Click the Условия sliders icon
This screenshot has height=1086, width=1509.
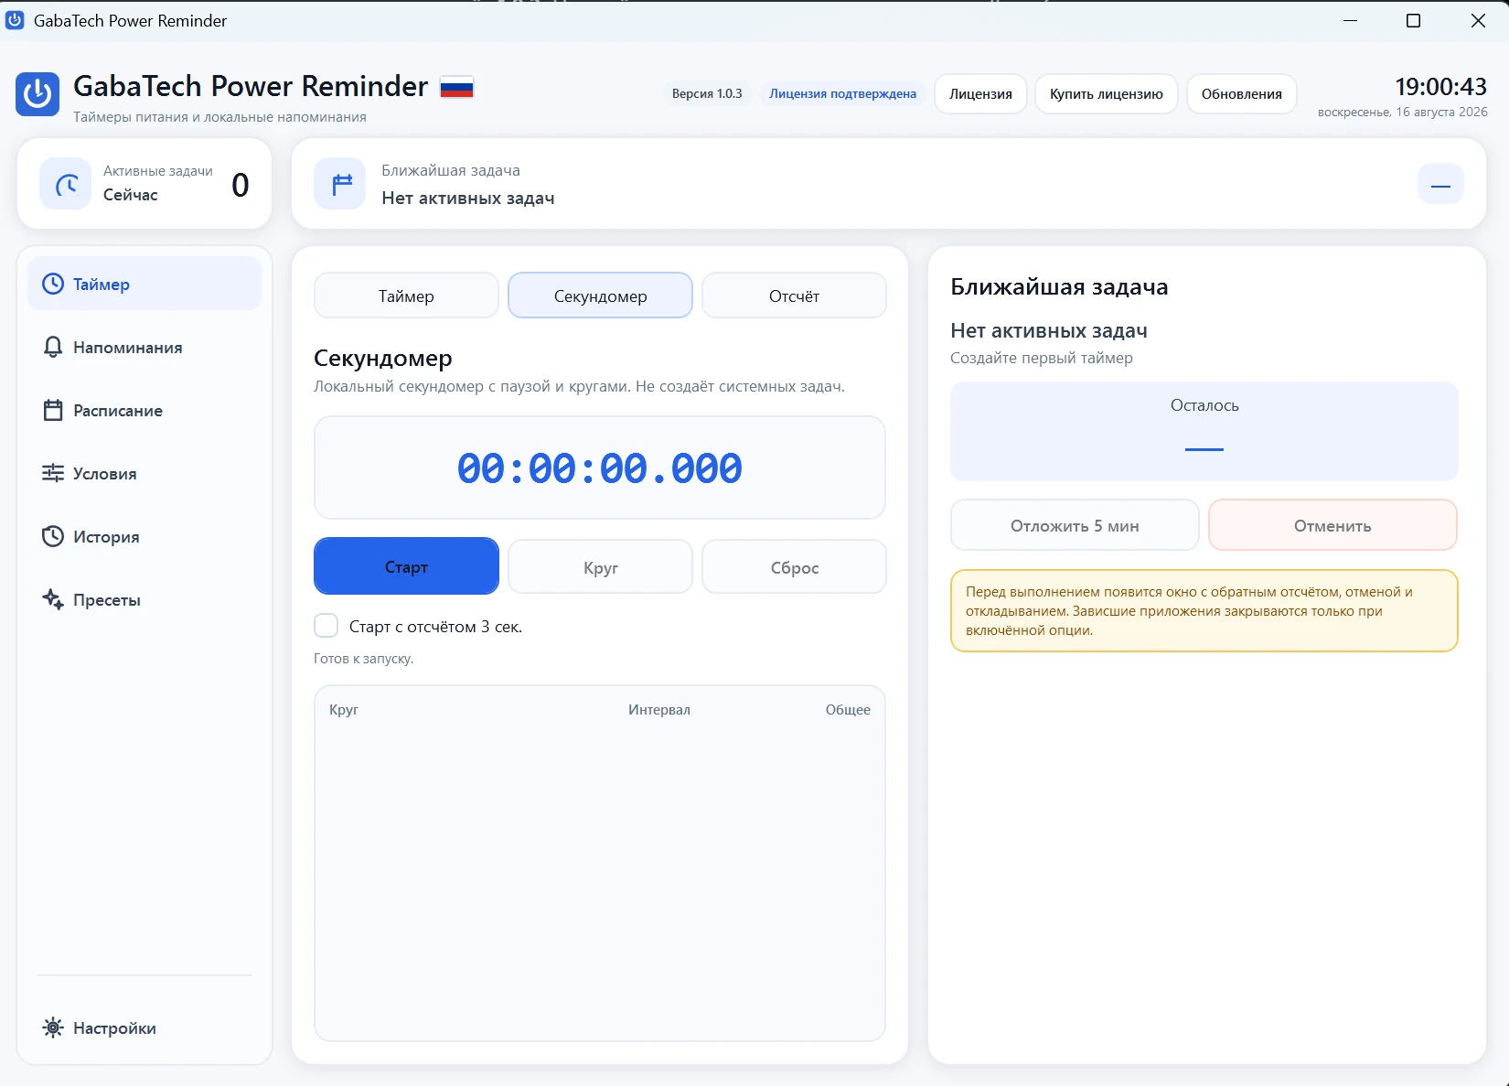pyautogui.click(x=53, y=473)
